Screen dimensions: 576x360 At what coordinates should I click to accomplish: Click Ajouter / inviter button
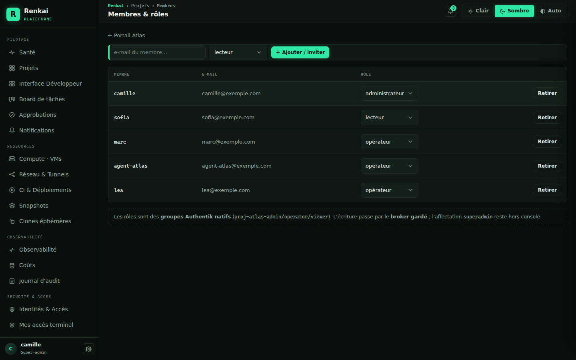coord(300,52)
